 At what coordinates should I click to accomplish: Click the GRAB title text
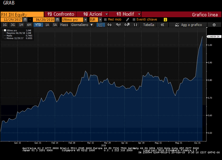point(9,3)
